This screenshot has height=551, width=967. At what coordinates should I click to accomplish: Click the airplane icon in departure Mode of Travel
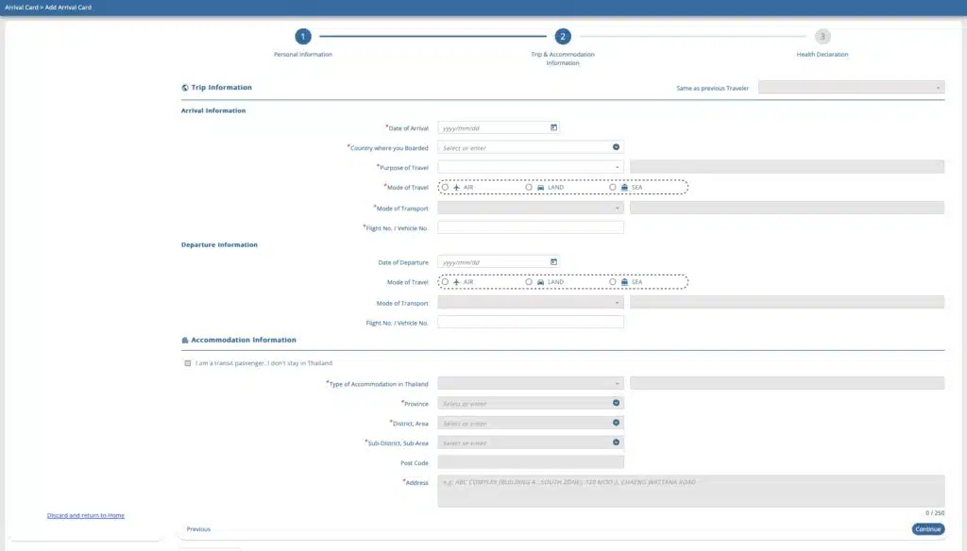[x=456, y=282]
